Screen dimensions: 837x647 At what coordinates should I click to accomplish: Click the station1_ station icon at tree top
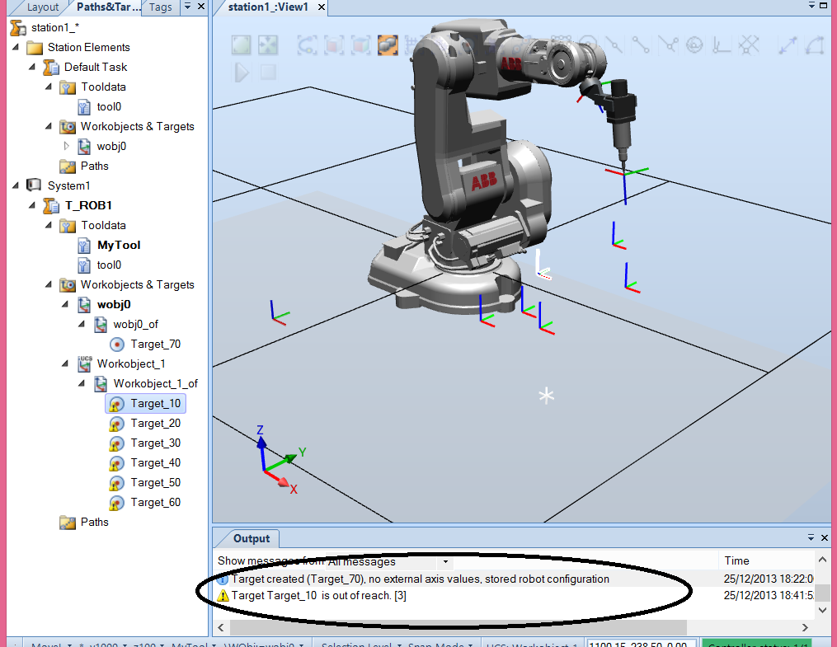click(x=15, y=26)
